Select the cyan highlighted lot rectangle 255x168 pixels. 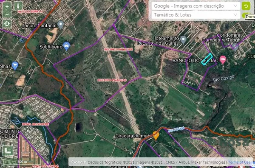pyautogui.click(x=207, y=59)
